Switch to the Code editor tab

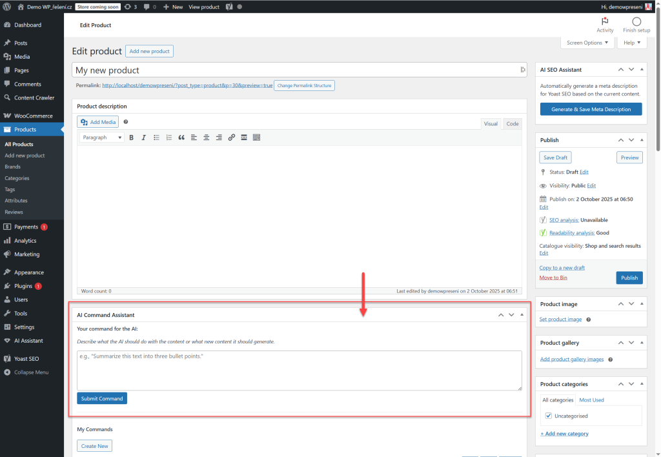point(511,123)
